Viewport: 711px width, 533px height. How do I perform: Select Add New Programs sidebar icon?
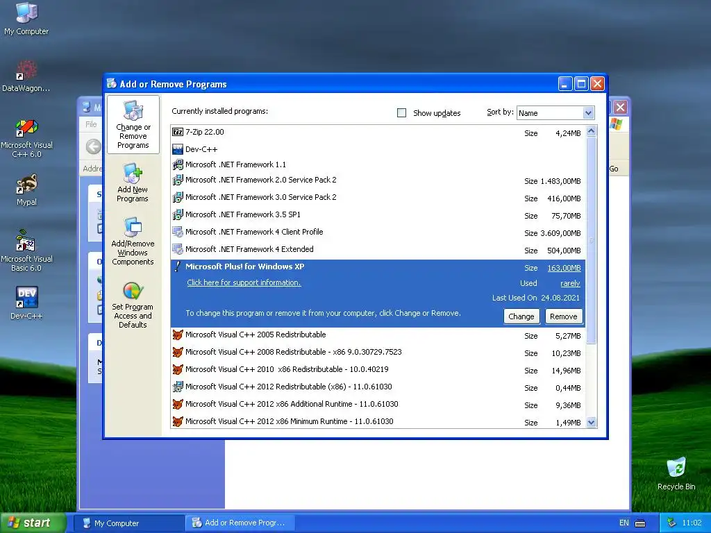tap(133, 183)
